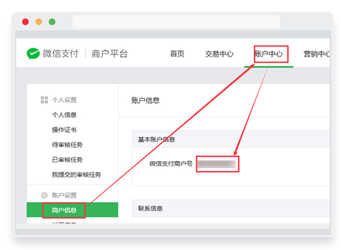Click the 微信支付商户号 label
Viewport: 346px width, 250px height.
pos(171,164)
